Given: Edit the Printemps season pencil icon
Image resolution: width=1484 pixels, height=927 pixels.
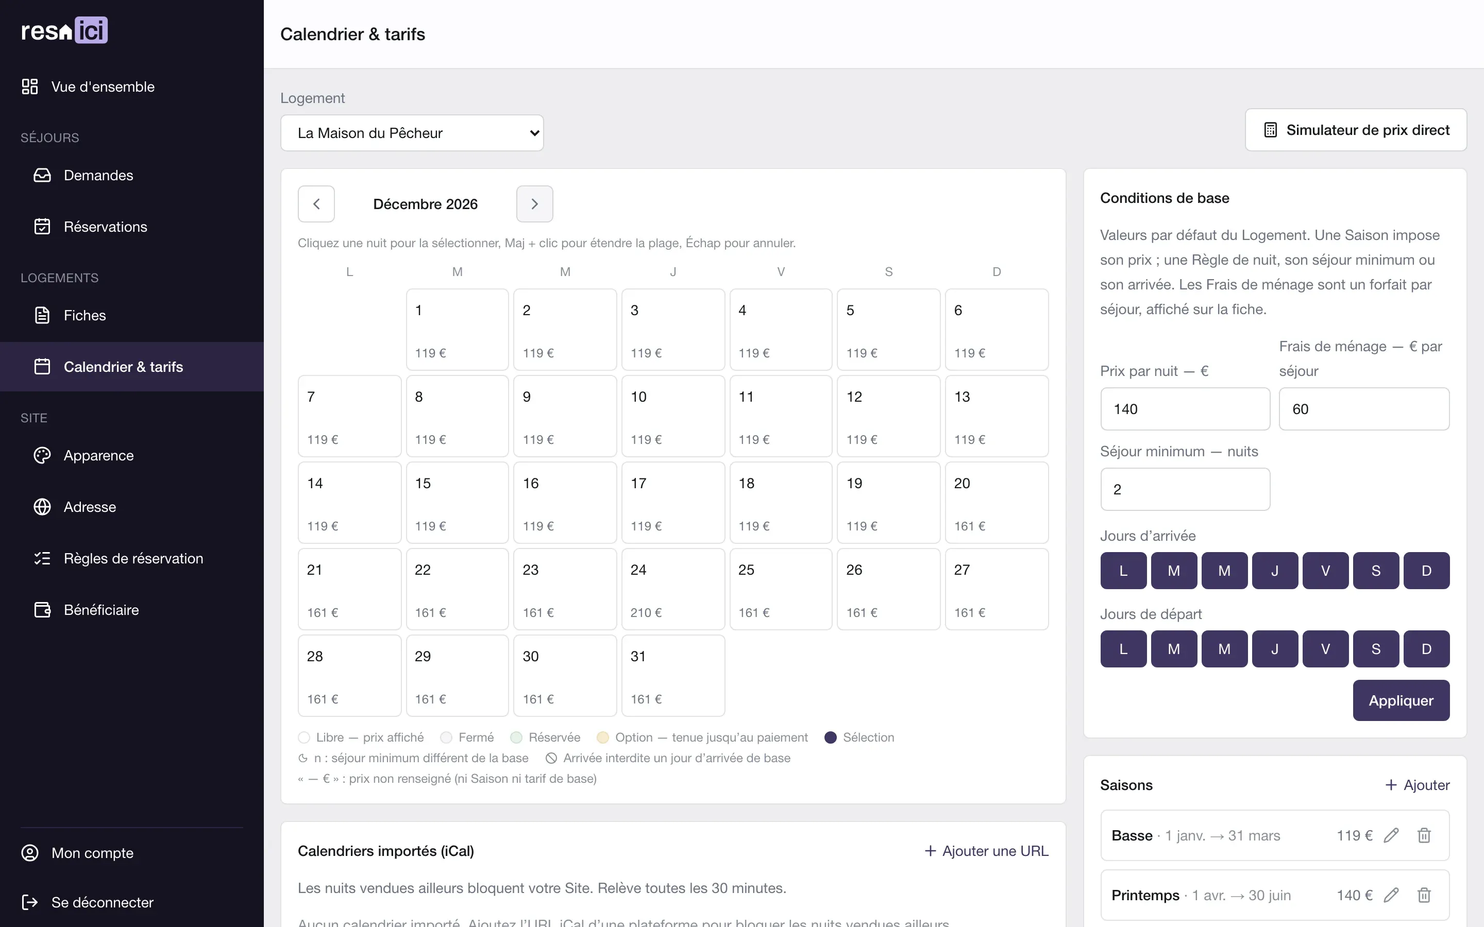Looking at the screenshot, I should [x=1391, y=895].
